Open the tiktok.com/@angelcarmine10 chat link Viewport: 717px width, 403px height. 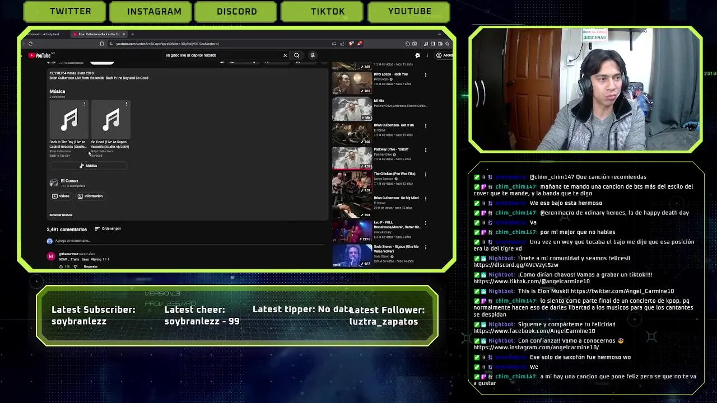click(x=532, y=282)
